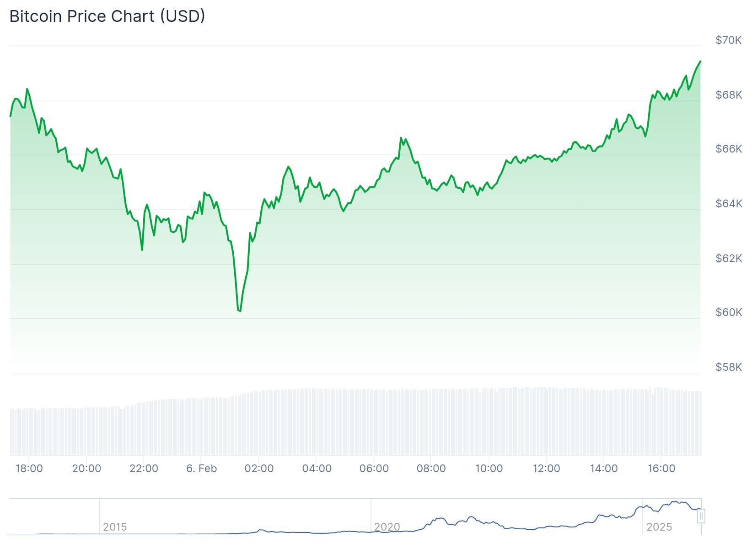Select the 6. Feb date axis label
This screenshot has width=752, height=548.
[202, 469]
